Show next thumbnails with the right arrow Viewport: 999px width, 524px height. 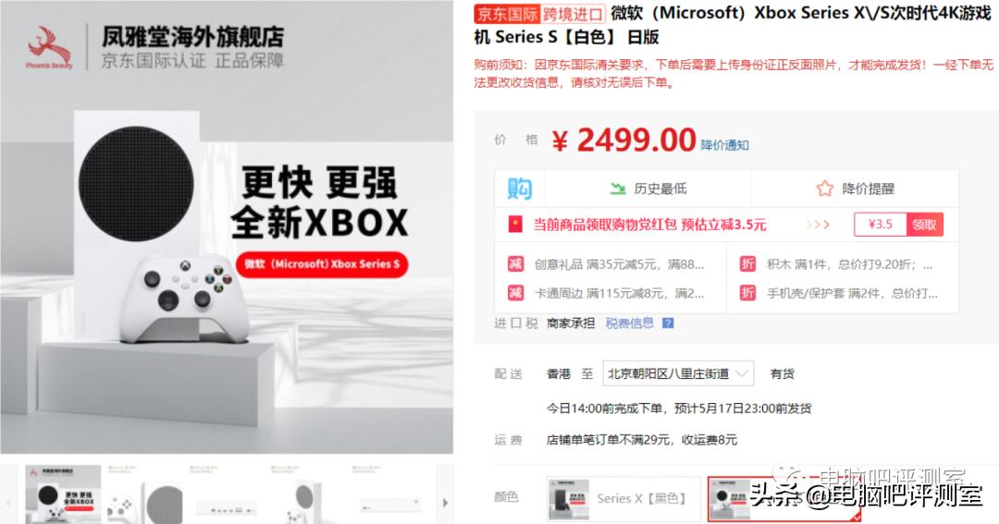click(445, 503)
